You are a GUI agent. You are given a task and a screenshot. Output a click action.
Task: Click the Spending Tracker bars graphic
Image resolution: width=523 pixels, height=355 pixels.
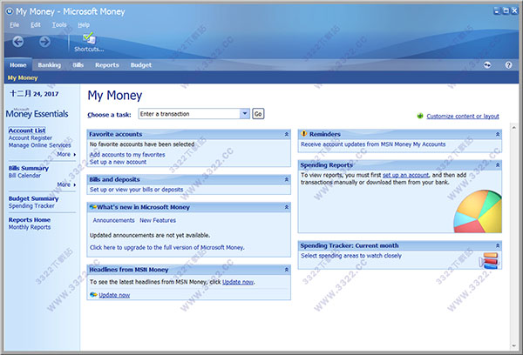(489, 260)
